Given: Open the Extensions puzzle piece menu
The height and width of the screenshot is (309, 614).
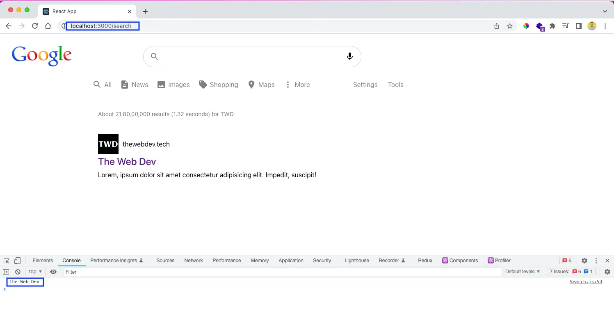Looking at the screenshot, I should tap(552, 26).
